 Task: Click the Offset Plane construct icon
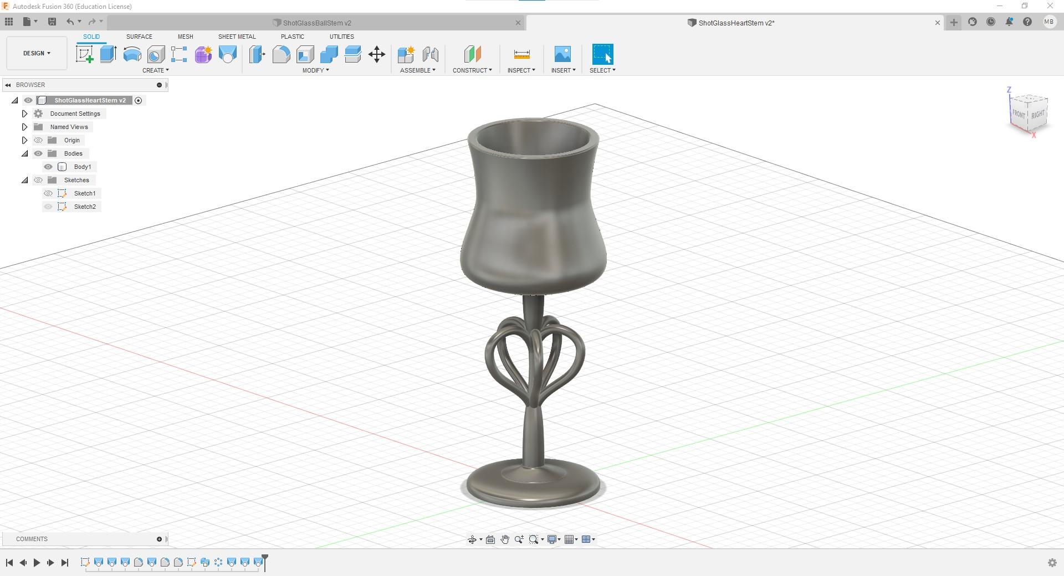point(472,54)
